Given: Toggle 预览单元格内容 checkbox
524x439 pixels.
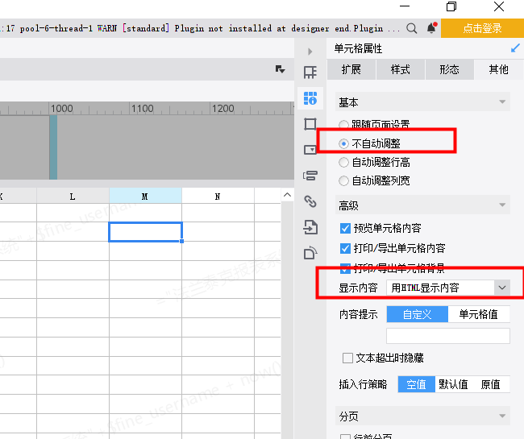Looking at the screenshot, I should pos(345,228).
